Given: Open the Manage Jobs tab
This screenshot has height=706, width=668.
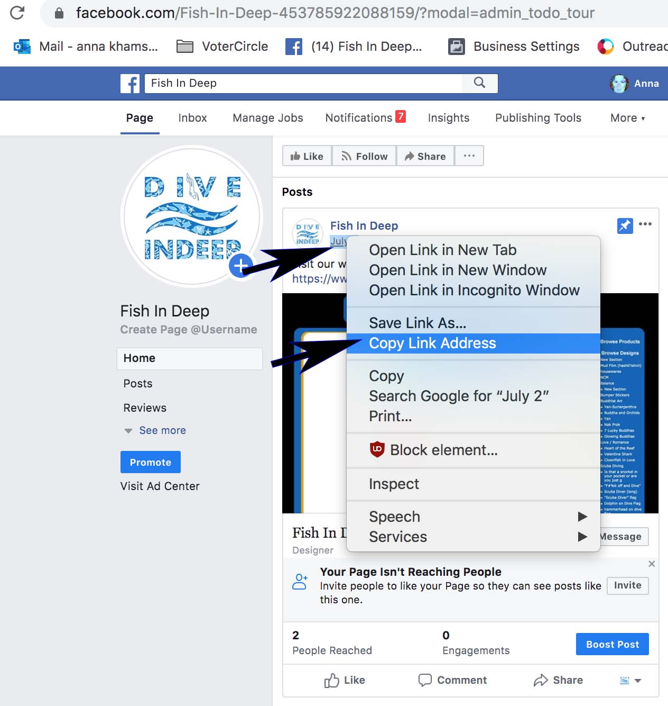Looking at the screenshot, I should coord(268,118).
